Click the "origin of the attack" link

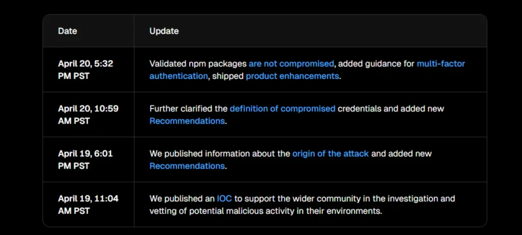click(x=330, y=153)
